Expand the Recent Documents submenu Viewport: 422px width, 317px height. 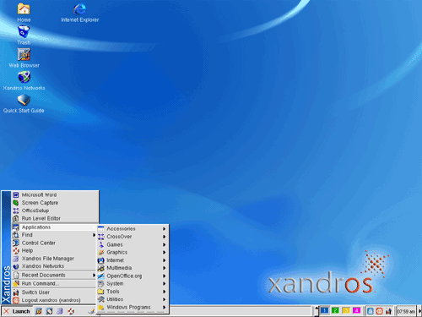click(54, 275)
